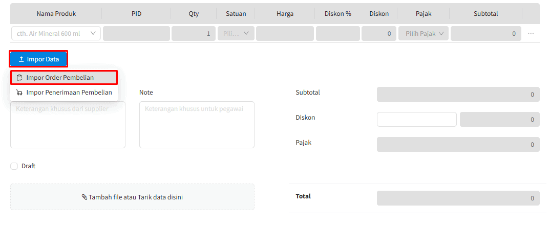Click the Qty input field showing 1

[193, 34]
